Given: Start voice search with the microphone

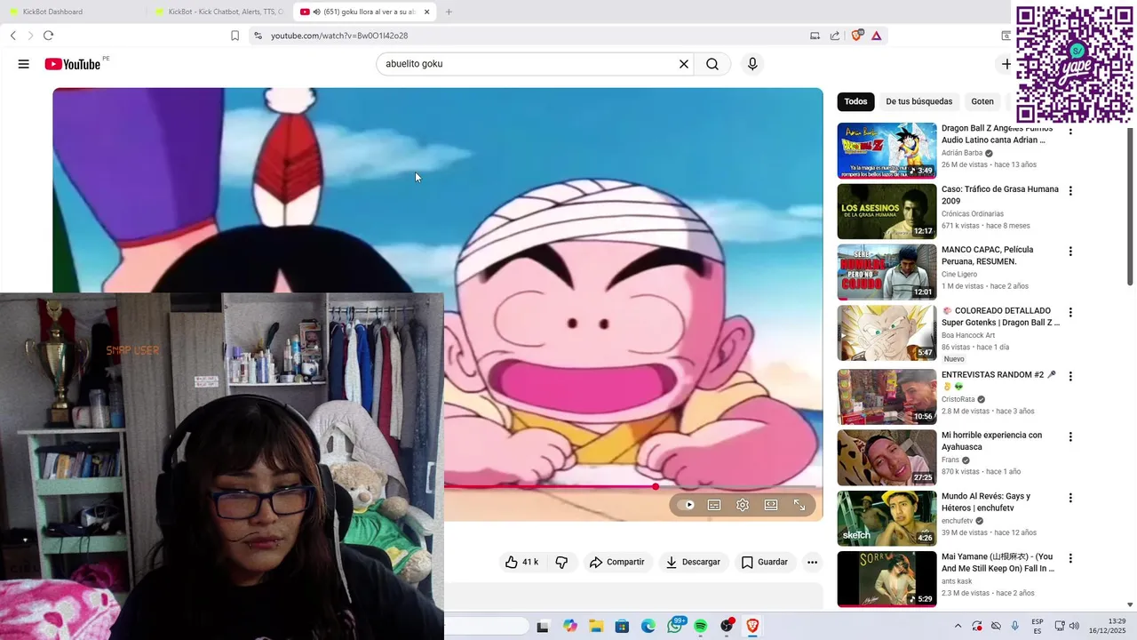Looking at the screenshot, I should pos(752,64).
